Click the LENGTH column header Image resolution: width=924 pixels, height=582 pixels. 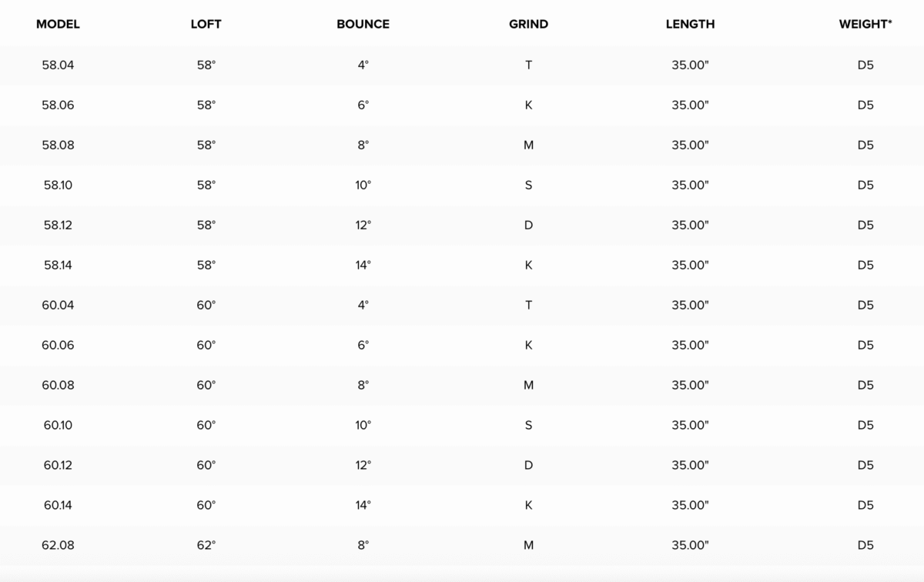[690, 24]
